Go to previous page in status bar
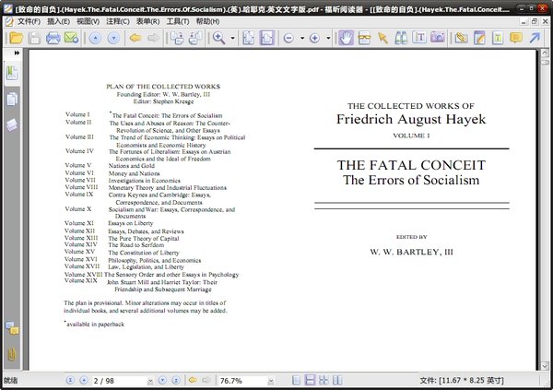 (84, 380)
